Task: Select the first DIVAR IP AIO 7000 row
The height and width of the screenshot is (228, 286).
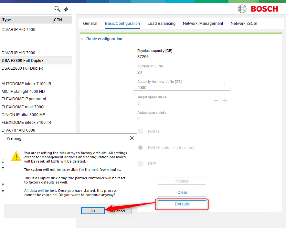Action: coord(36,29)
